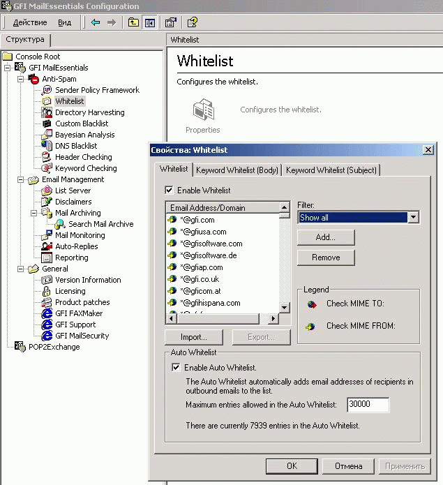Select the *@gfihispana.com whitelist entry
Viewport: 443px width, 485px height.
point(210,303)
